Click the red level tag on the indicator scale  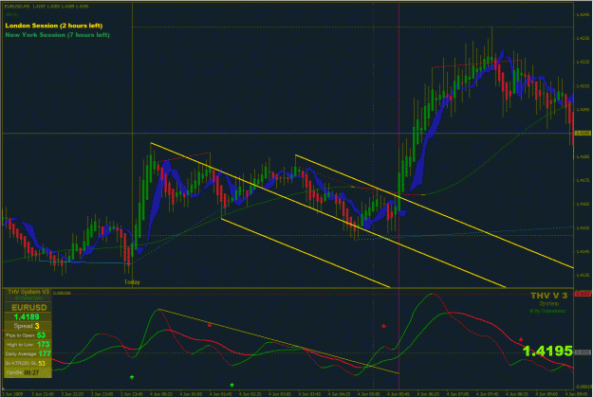(x=583, y=294)
